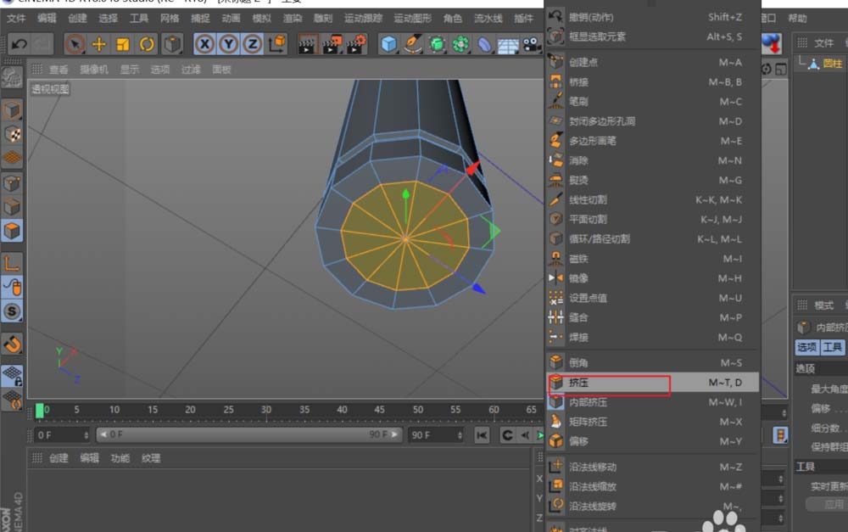
Task: Open the 显示 viewport dropdown menu
Action: (x=129, y=70)
